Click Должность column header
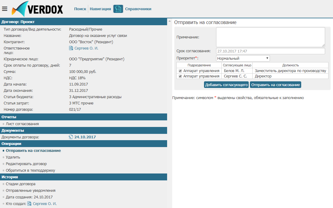The width and height of the screenshot is (333, 208). click(290, 65)
